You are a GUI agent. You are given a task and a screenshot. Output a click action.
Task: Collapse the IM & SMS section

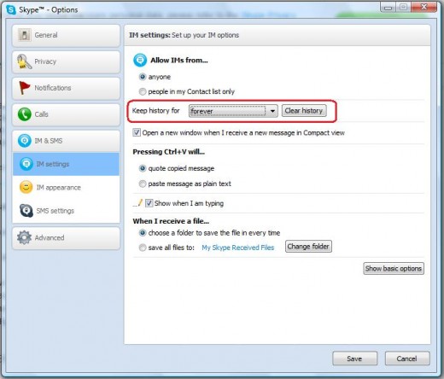(x=66, y=141)
